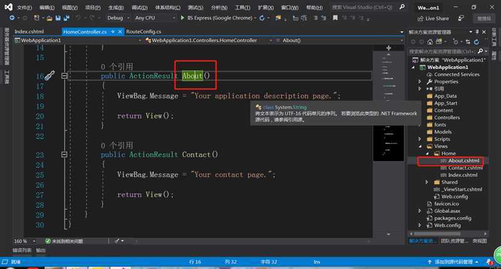Click the screwdriver quick actions icon on line 16
Image resolution: width=501 pixels, height=269 pixels.
pos(49,76)
